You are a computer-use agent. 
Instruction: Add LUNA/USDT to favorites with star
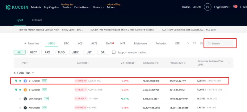click(20, 99)
